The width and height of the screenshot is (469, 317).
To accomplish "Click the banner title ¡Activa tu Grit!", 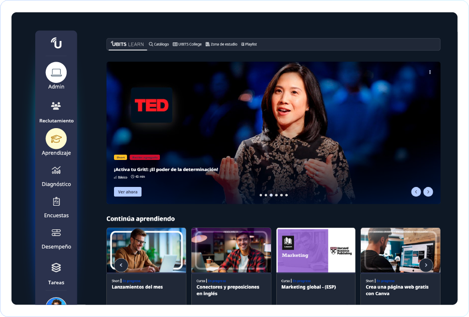I will 166,170.
